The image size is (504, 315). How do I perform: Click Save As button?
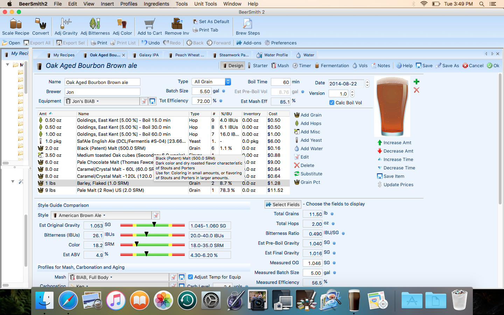[447, 65]
